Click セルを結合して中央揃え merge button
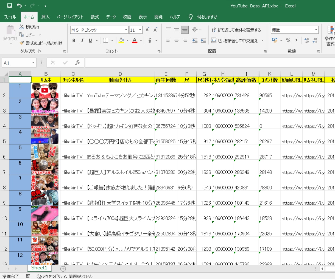The width and height of the screenshot is (335, 279). pyautogui.click(x=235, y=41)
